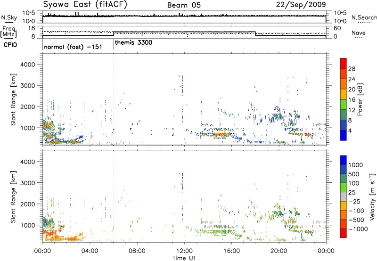Click the 'Time UT' axis label
Viewport: 377px width, 261px height.
[184, 258]
